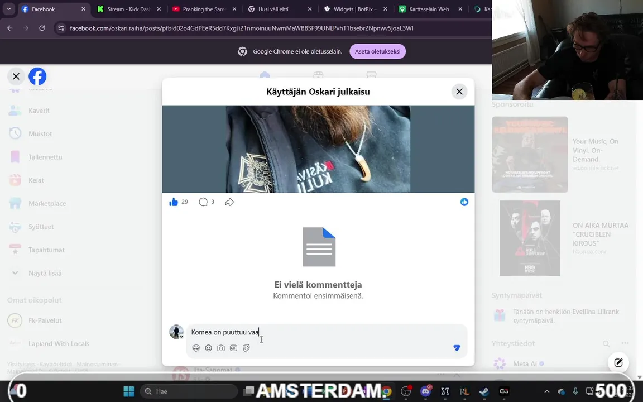Open Steam from the taskbar
This screenshot has height=402, width=643.
point(484,391)
